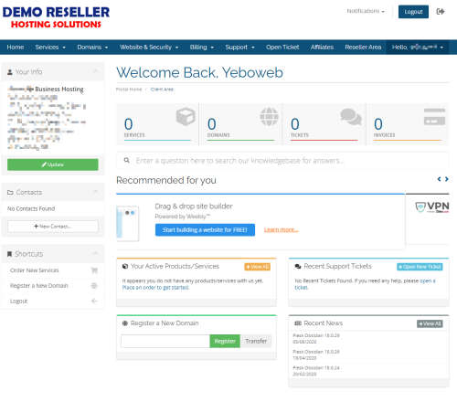Open the Domains count tile
This screenshot has width=457, height=402.
(241, 124)
